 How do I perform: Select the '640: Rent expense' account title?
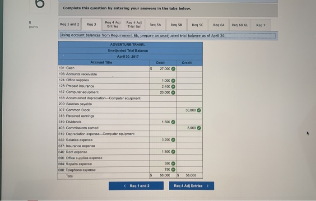73,152
